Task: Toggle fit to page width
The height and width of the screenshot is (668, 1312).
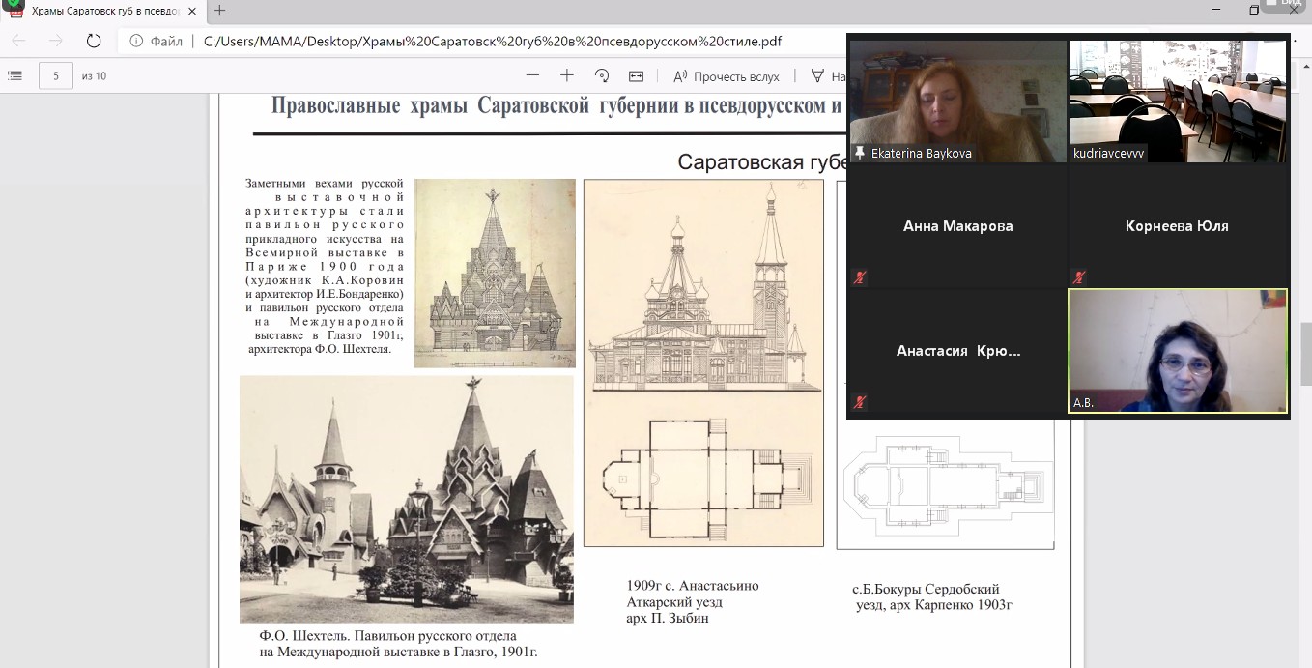Action: click(x=636, y=75)
